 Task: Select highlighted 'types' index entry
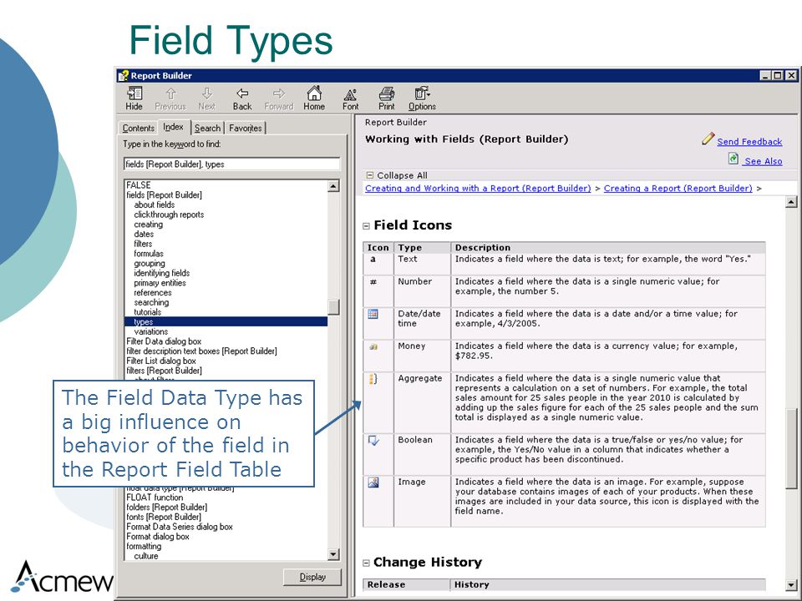[x=226, y=321]
